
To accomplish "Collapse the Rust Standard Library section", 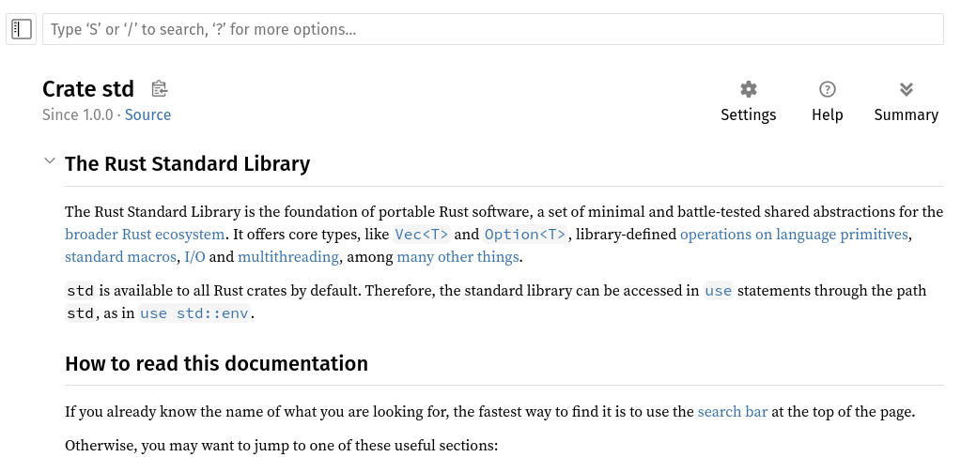I will coord(50,162).
